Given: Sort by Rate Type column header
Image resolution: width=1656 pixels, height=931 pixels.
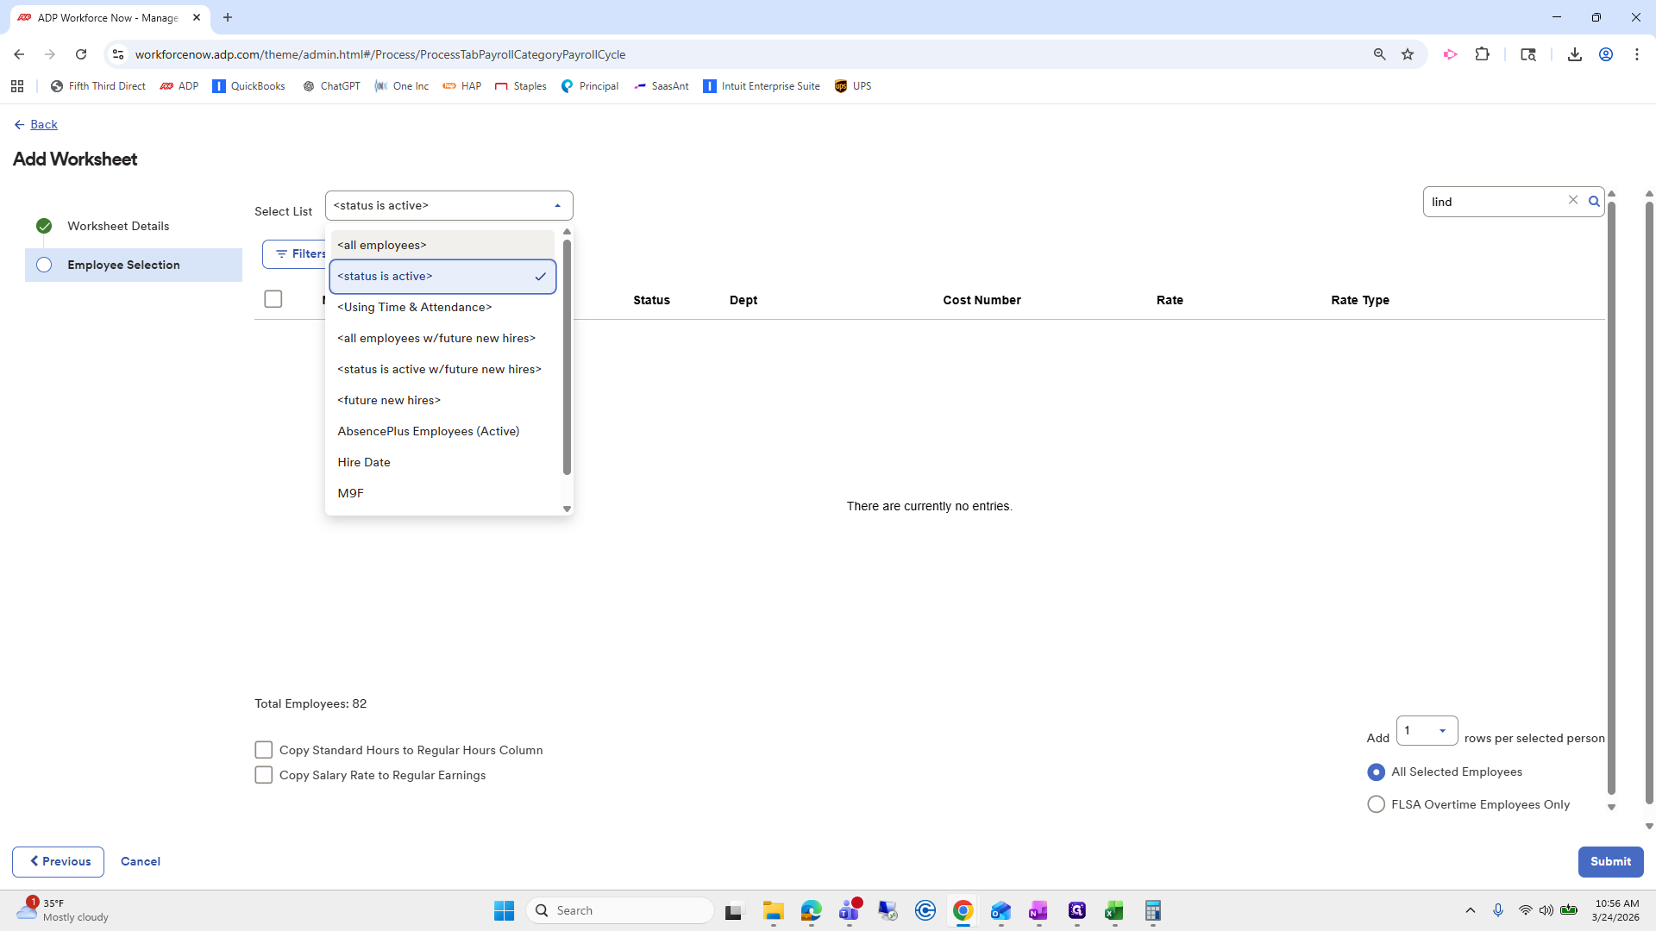Looking at the screenshot, I should (1360, 300).
